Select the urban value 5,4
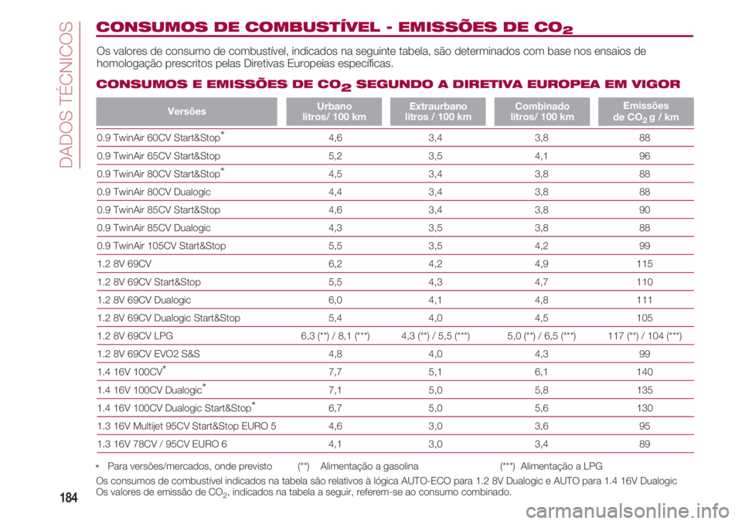Image resolution: width=742 pixels, height=524 pixels. point(335,318)
